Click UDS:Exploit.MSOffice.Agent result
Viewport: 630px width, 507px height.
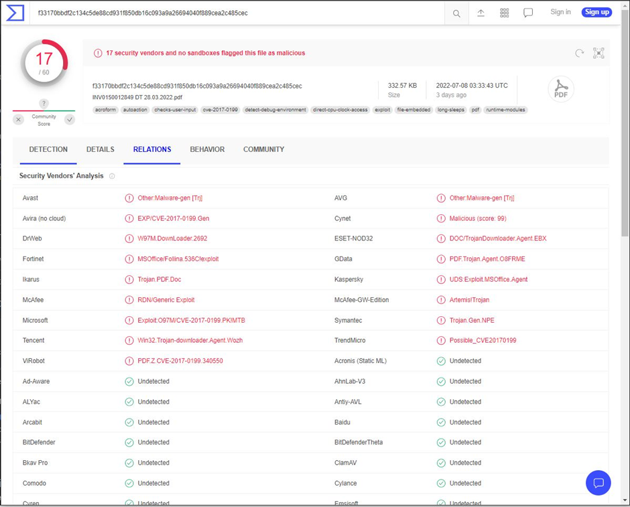pos(488,279)
